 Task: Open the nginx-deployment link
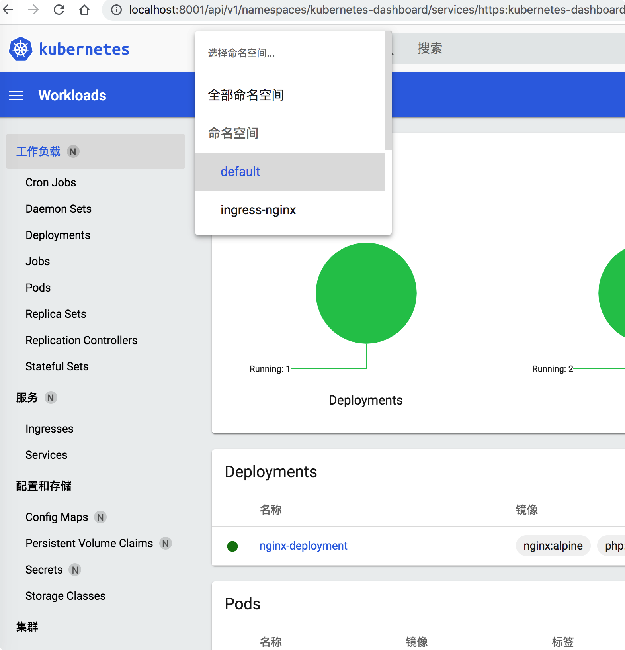(303, 546)
